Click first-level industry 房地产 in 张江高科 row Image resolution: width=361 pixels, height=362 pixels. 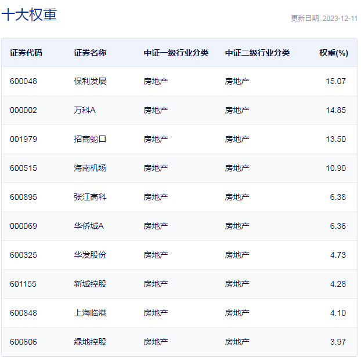click(x=156, y=197)
